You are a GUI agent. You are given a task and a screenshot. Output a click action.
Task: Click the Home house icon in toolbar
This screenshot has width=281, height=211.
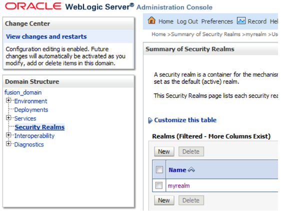pyautogui.click(x=151, y=21)
